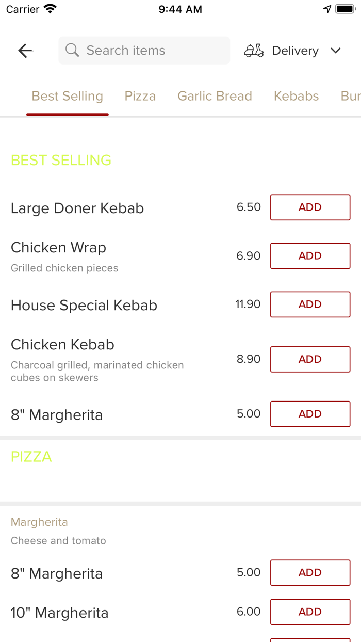Click the location services arrow in the status bar
The image size is (361, 642).
(x=327, y=8)
